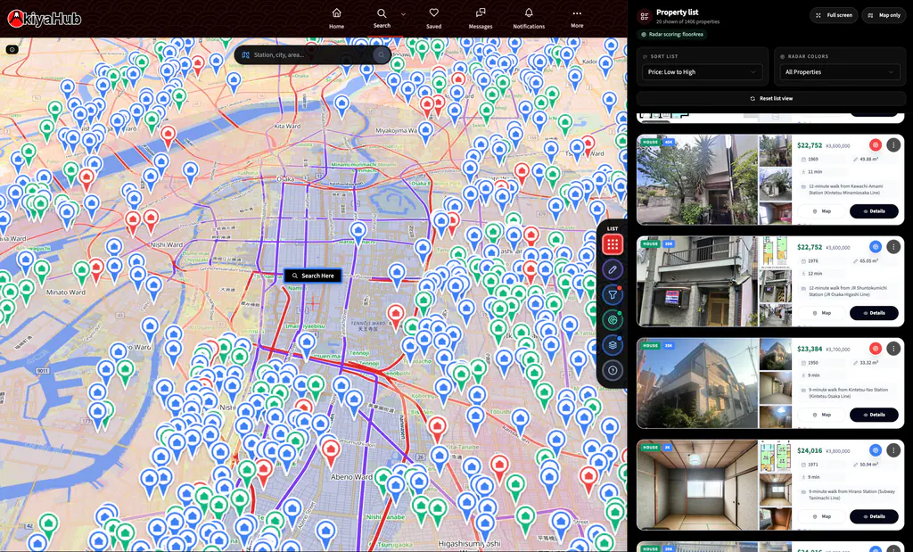
Task: Toggle the red LIST grid button
Action: [x=612, y=244]
